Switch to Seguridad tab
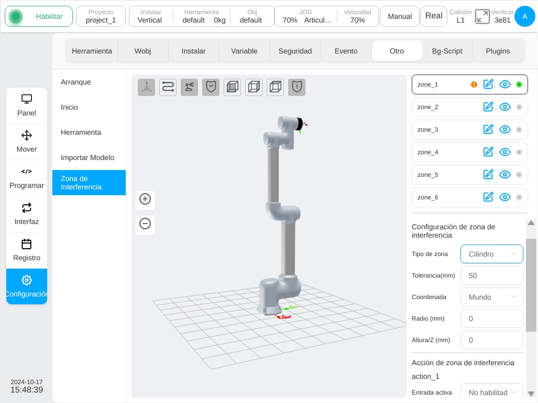538x403 pixels. click(x=295, y=51)
